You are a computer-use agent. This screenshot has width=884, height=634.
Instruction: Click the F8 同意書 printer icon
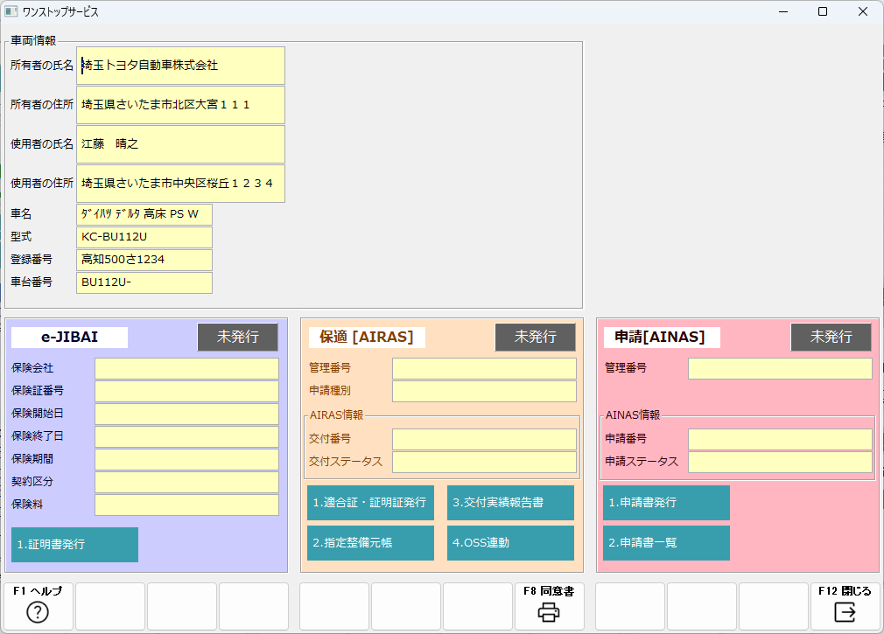[x=549, y=612]
